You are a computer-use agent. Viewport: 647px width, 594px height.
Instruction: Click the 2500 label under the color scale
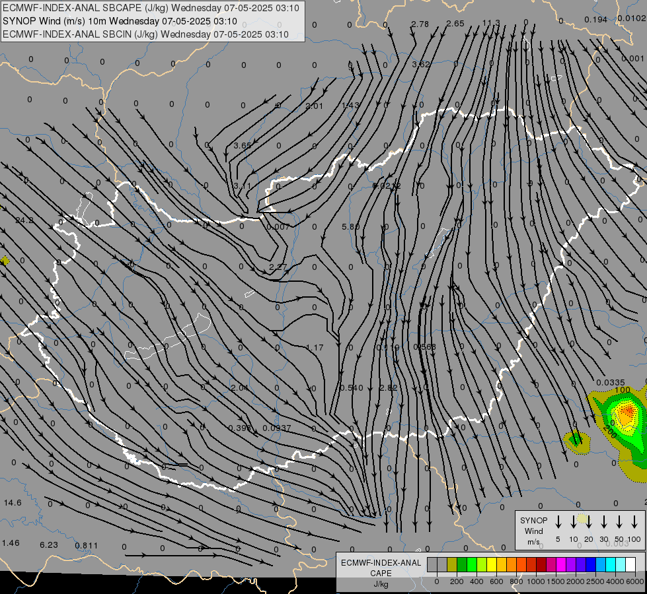click(595, 581)
